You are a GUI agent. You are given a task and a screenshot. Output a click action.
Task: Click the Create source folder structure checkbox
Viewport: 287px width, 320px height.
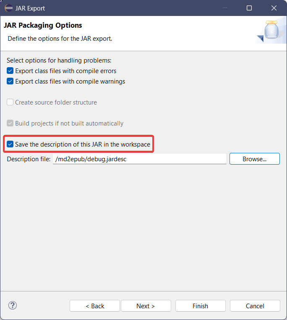[10, 102]
